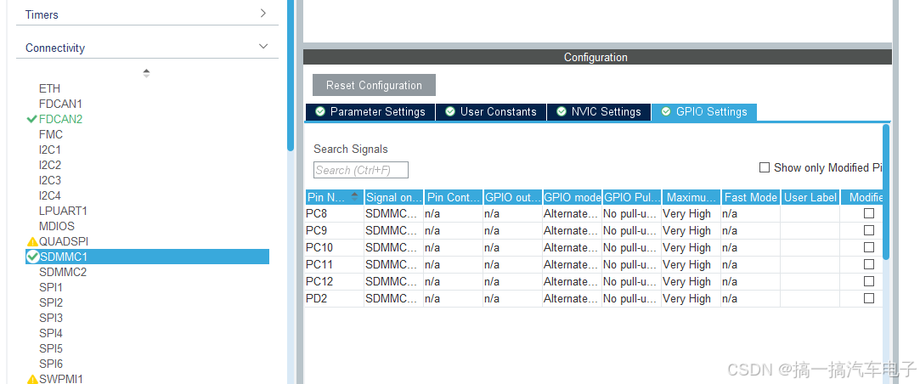Tick the Modified checkbox for PD2
This screenshot has width=920, height=384.
point(869,298)
